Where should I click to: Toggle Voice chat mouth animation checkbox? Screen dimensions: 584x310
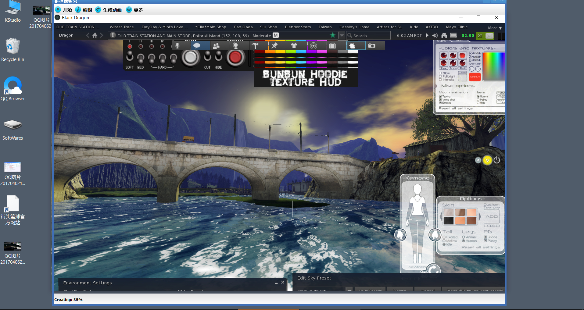pyautogui.click(x=440, y=100)
